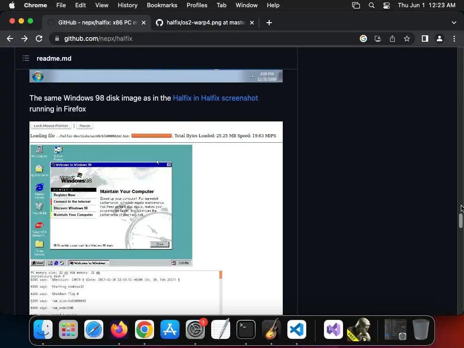
Task: Open Finder from the Dock
Action: coord(43,329)
